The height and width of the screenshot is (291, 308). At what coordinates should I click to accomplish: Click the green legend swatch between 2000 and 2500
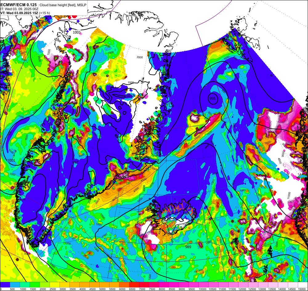click(x=45, y=285)
